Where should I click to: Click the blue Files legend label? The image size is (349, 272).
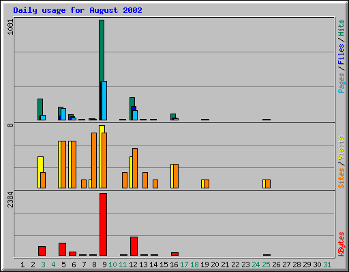pos(342,54)
